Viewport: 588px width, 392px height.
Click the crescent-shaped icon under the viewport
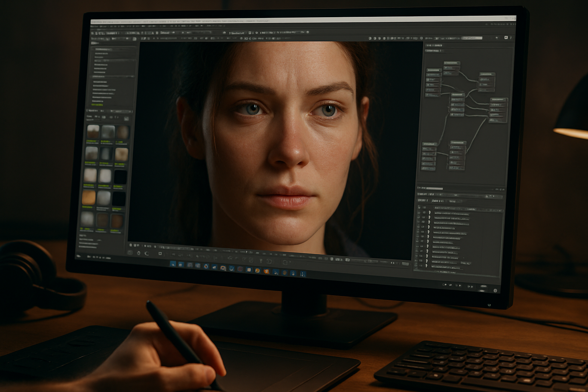[x=147, y=253]
